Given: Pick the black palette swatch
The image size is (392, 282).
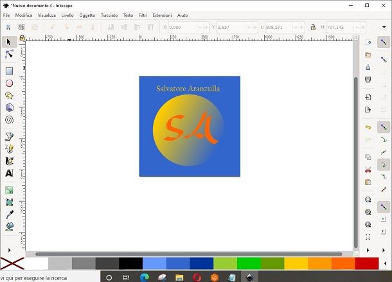Looking at the screenshot, I should [130, 263].
